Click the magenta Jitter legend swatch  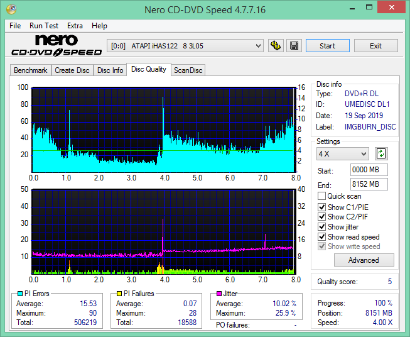coord(219,294)
